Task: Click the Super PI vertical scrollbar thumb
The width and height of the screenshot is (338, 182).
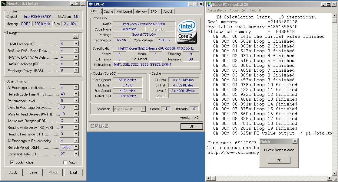Action: pyautogui.click(x=334, y=21)
